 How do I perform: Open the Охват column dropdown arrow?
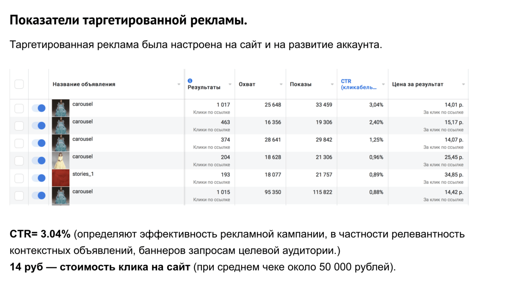[281, 84]
